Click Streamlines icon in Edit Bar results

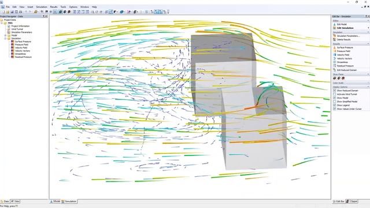(335, 62)
